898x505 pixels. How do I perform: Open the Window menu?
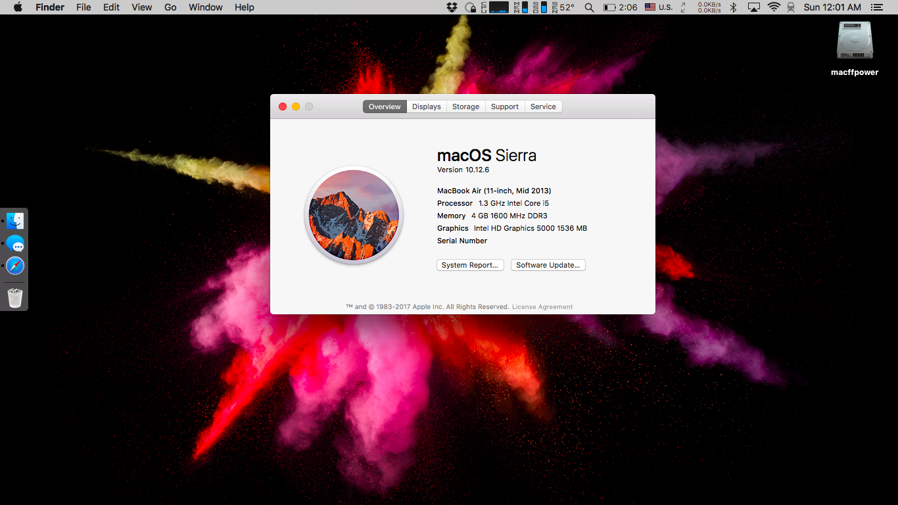[205, 7]
